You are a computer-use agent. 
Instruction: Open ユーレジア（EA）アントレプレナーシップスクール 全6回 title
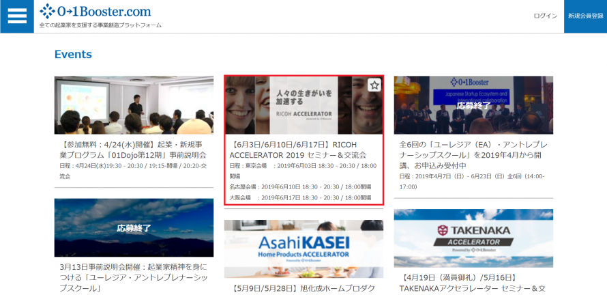click(473, 155)
